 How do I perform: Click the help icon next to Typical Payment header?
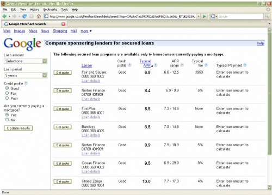coord(245,65)
